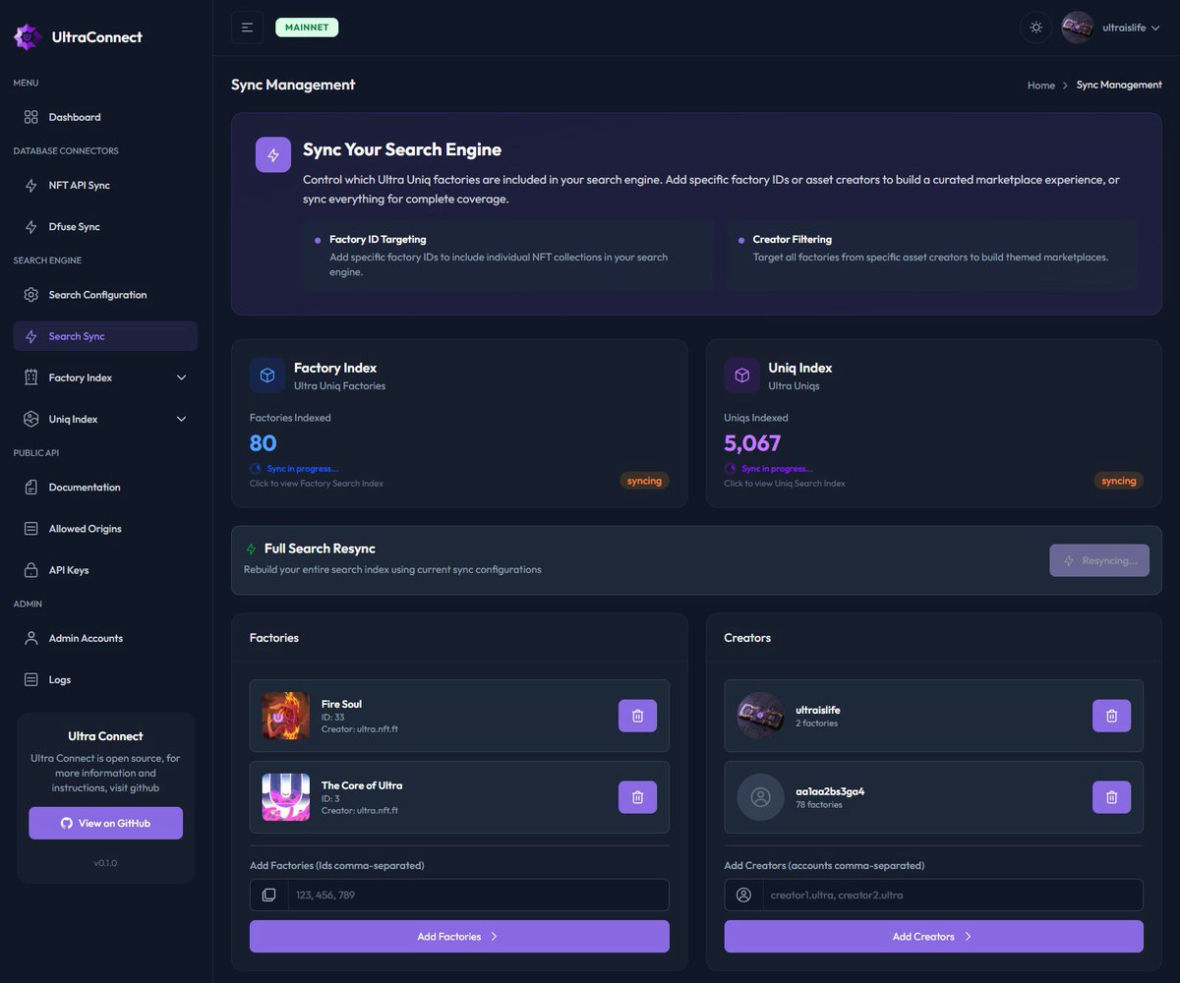1180x983 pixels.
Task: Remove creator aa1aa2bs3ga4 from the list
Action: point(1111,797)
